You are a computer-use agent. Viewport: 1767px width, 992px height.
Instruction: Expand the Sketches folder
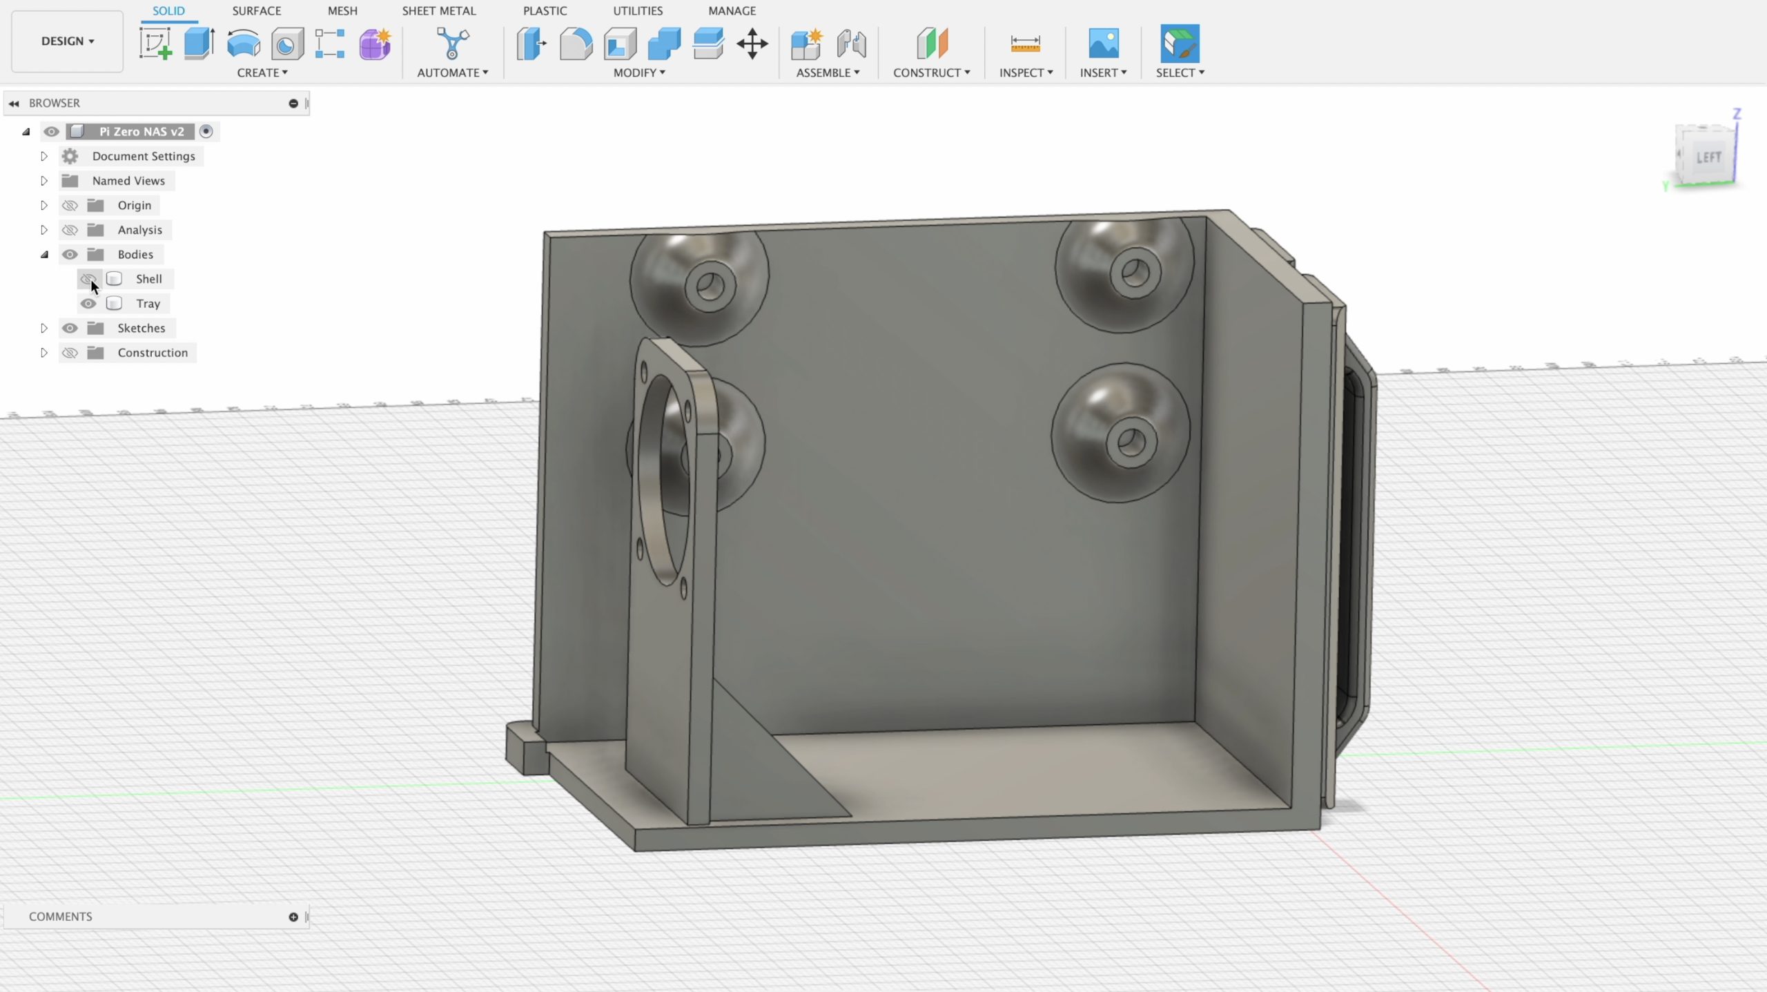pyautogui.click(x=44, y=328)
